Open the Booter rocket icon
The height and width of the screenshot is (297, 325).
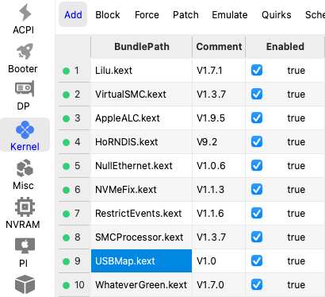[25, 51]
